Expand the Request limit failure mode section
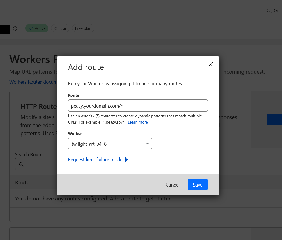This screenshot has width=282, height=240. (95, 160)
